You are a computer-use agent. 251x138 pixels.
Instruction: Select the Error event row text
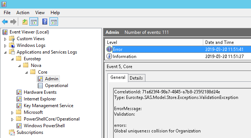(118, 49)
